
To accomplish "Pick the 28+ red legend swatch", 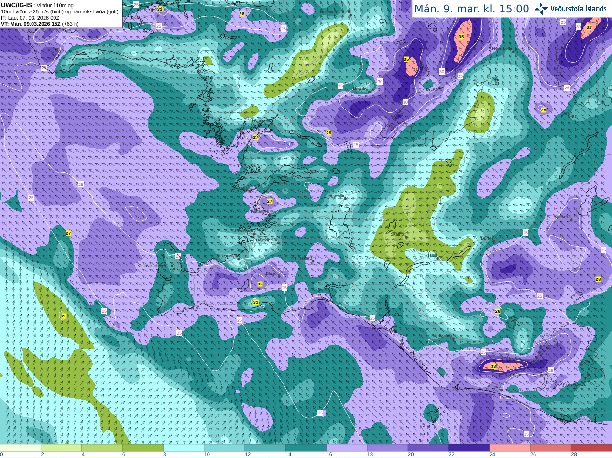I will [591, 448].
